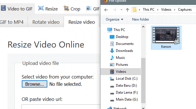The image size is (196, 109).
Task: Click the GIF tool icon beside Crop
Action: [x=89, y=8]
